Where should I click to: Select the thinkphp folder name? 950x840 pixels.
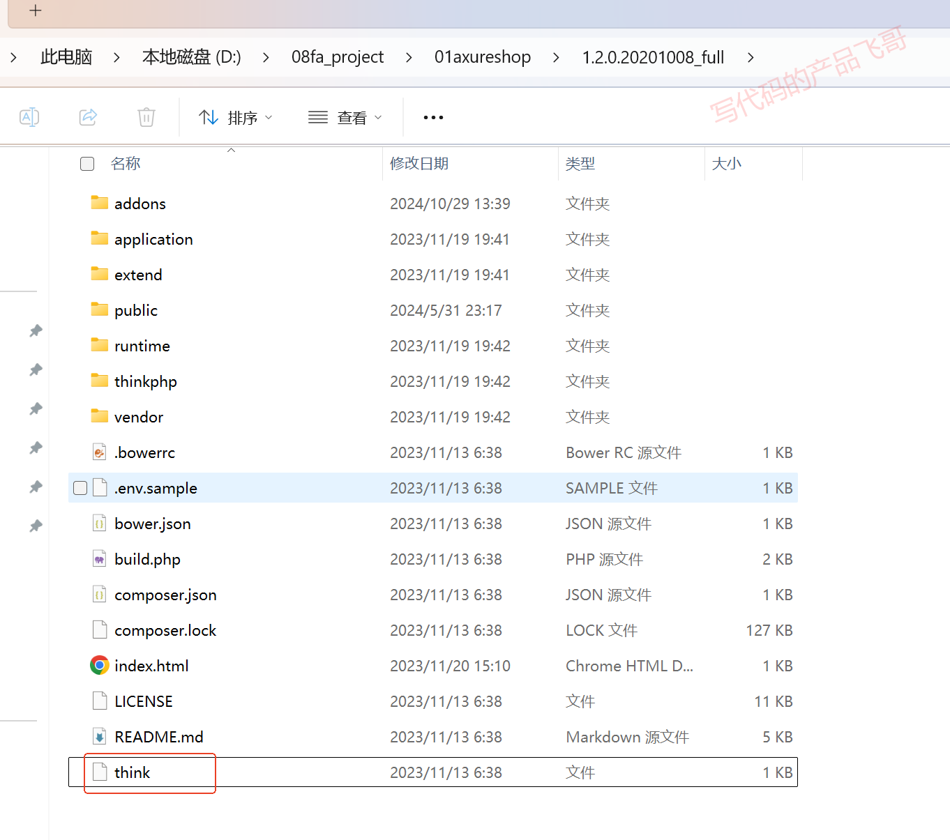[x=146, y=381]
